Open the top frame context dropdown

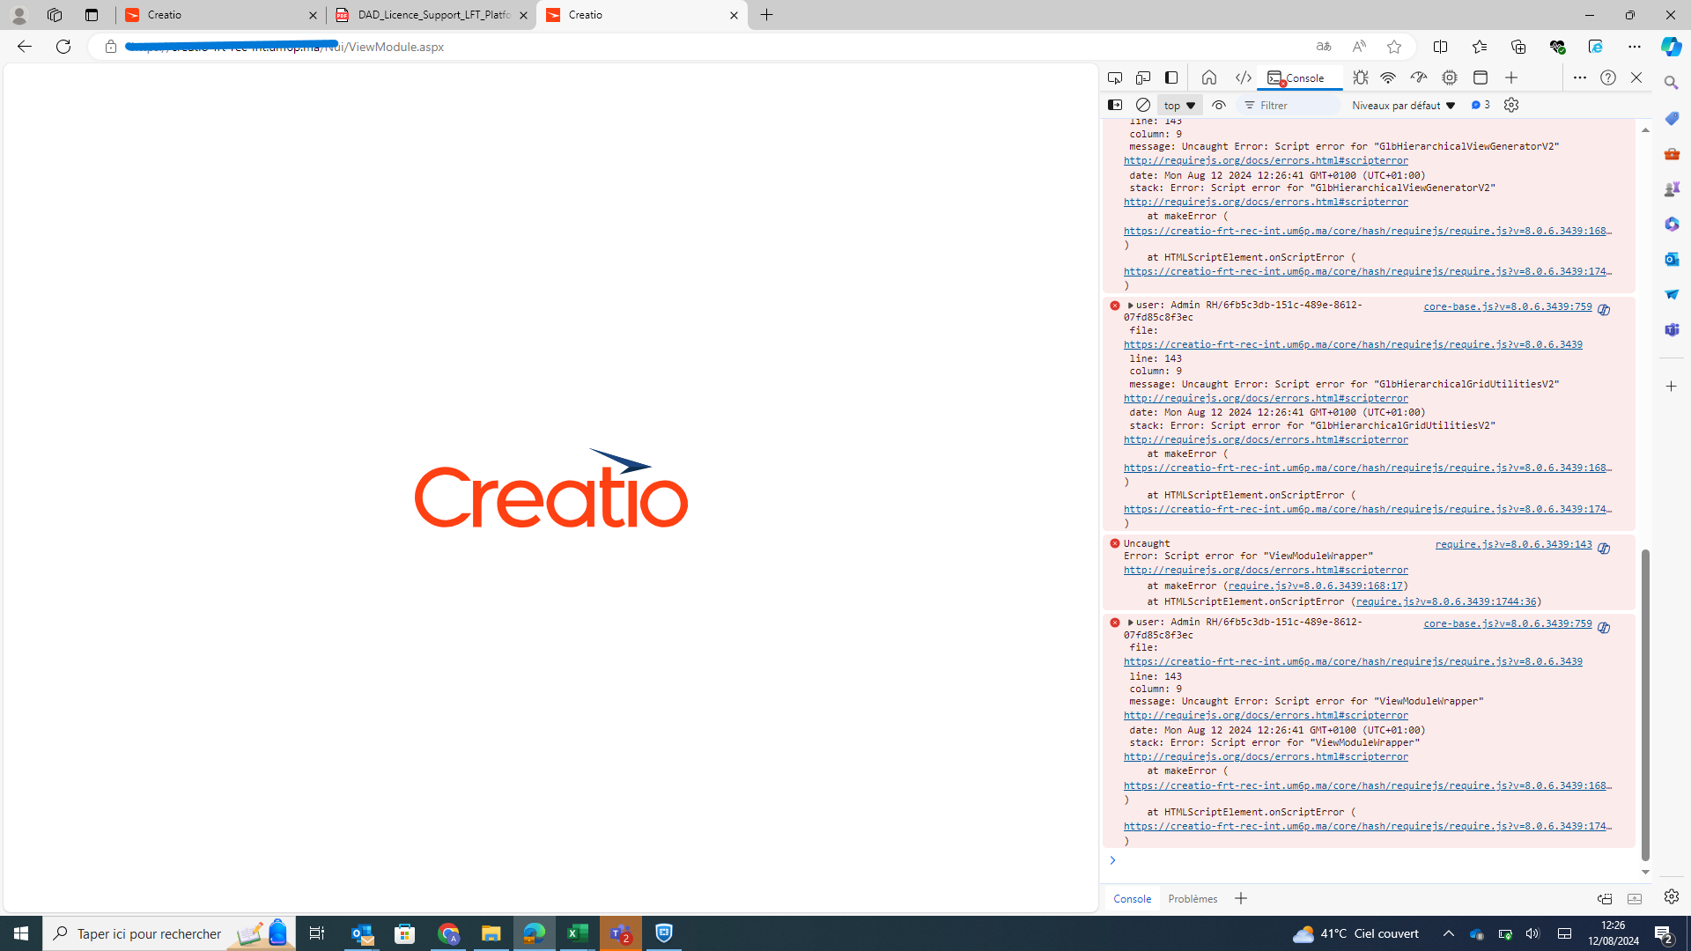pos(1178,105)
